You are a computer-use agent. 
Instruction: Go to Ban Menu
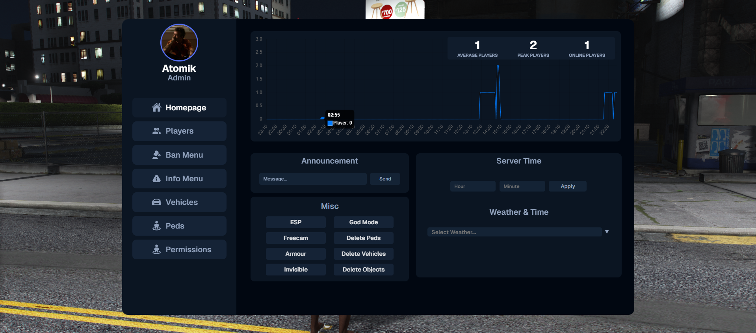(179, 155)
